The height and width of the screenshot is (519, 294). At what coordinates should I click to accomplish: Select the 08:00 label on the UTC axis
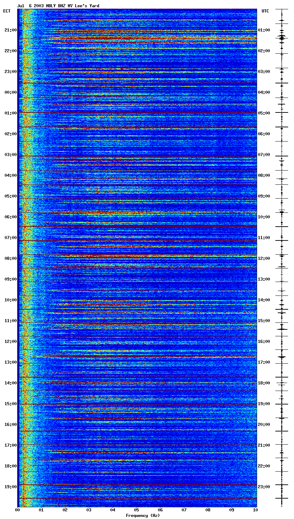click(264, 175)
